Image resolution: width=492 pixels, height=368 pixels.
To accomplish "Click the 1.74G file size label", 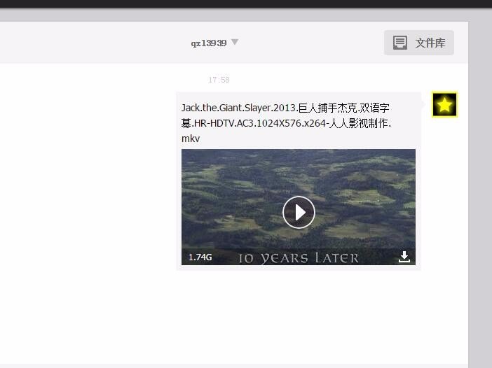I will tap(200, 257).
